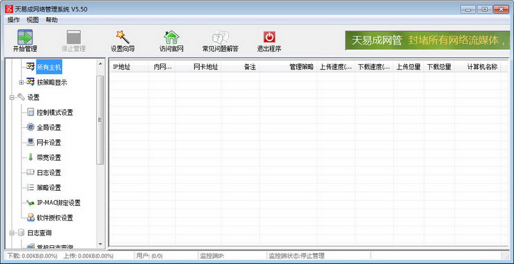Click the 退出程序 red power icon
Screen dimensions: 514x264
pyautogui.click(x=269, y=37)
